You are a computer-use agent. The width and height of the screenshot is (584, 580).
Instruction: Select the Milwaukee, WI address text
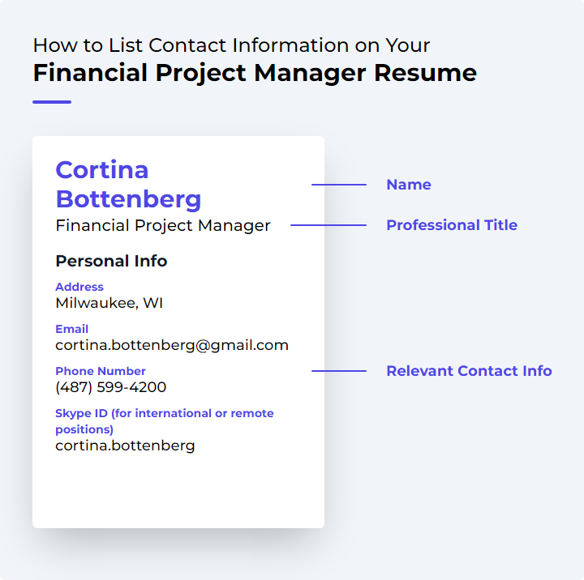(109, 303)
